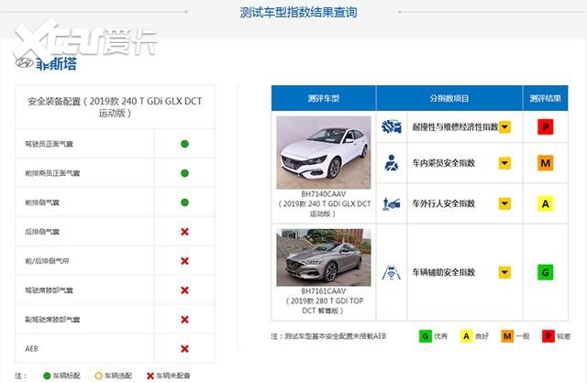
Task: Expand 耐撞性与维修经济性指数 dropdown arrow
Action: pyautogui.click(x=504, y=126)
